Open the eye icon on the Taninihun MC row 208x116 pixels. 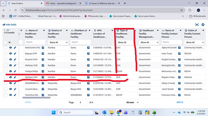(x=11, y=95)
